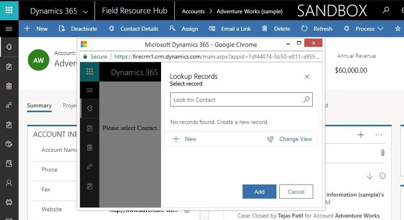
Task: Click people icon in popup sidebar
Action: click(x=89, y=167)
